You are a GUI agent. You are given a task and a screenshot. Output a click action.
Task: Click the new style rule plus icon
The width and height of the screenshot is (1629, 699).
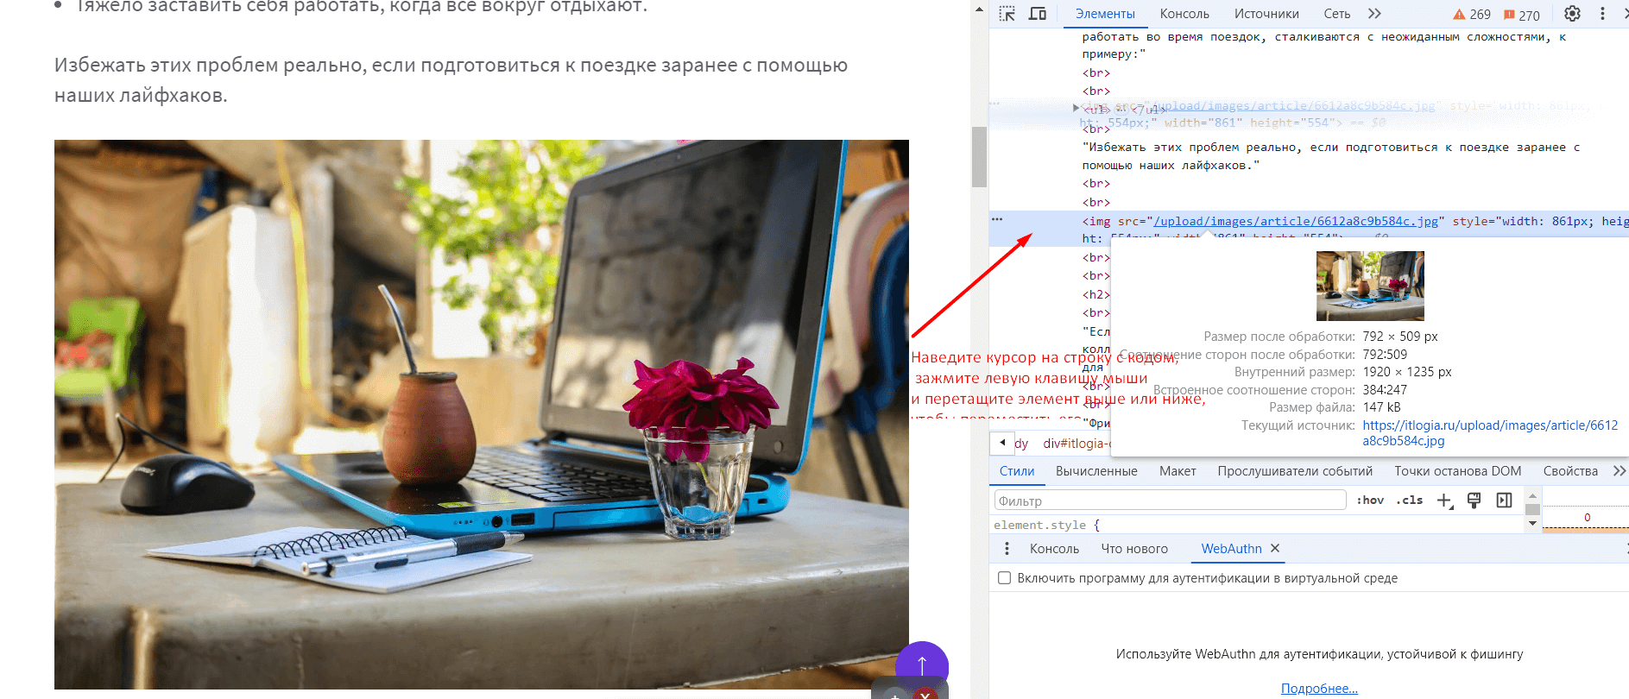pos(1444,501)
